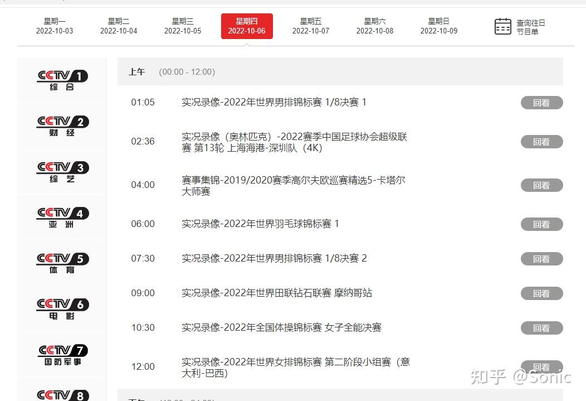The height and width of the screenshot is (401, 586).
Task: Click the 12:00 time entry
Action: coord(143,366)
